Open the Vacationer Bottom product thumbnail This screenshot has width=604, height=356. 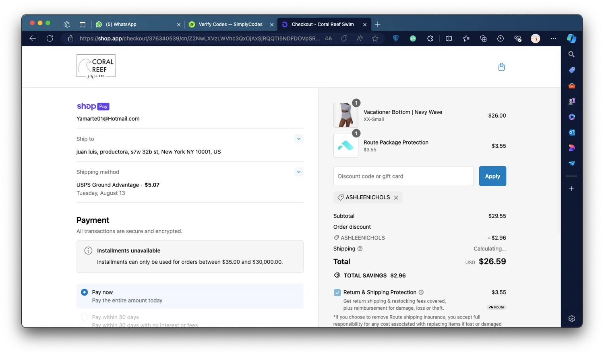point(346,115)
